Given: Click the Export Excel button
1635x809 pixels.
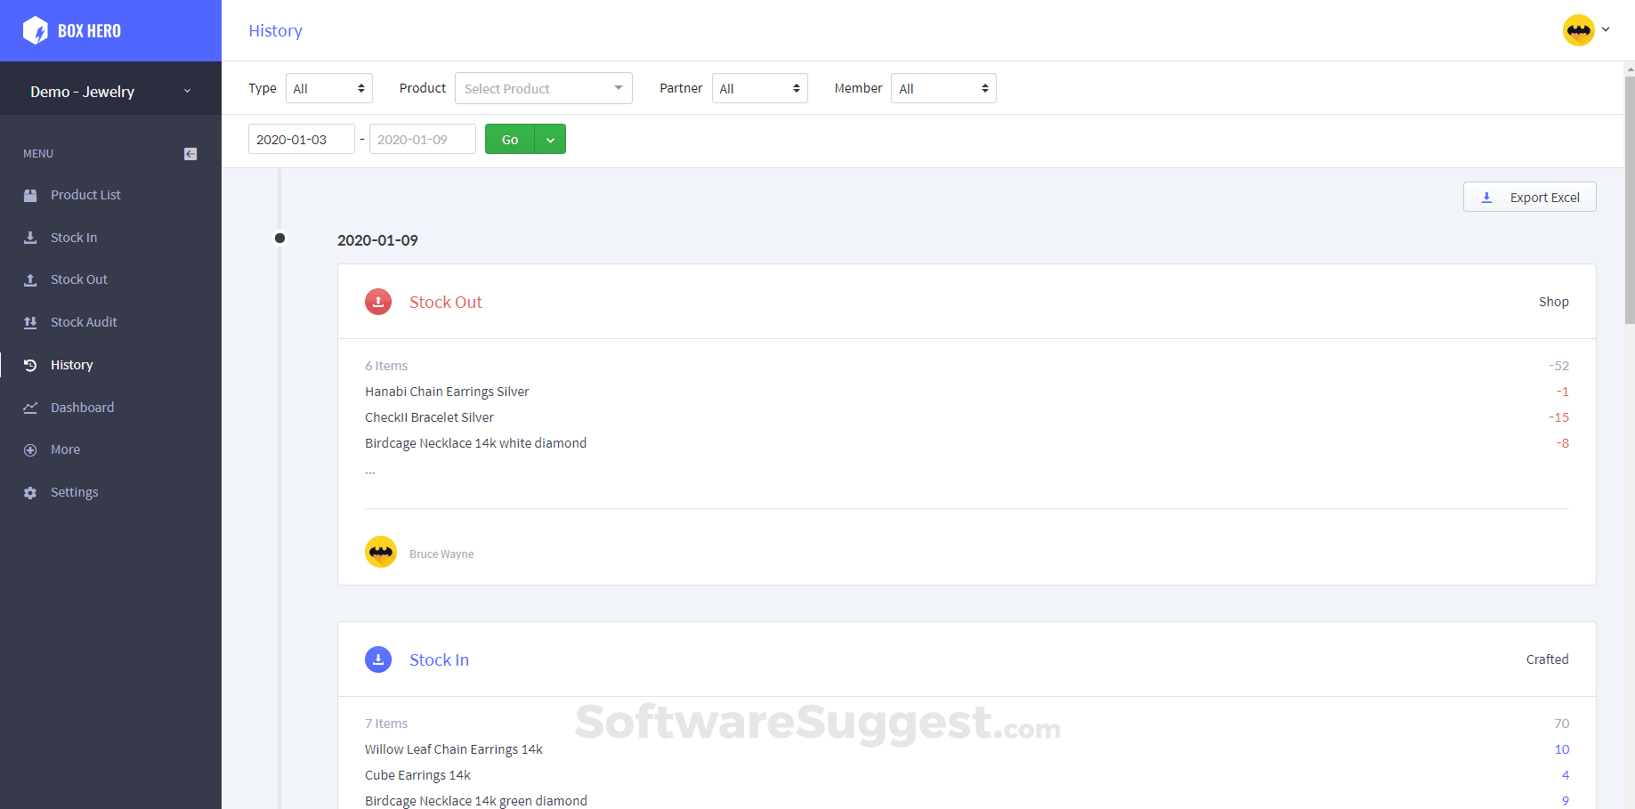Looking at the screenshot, I should pyautogui.click(x=1530, y=198).
